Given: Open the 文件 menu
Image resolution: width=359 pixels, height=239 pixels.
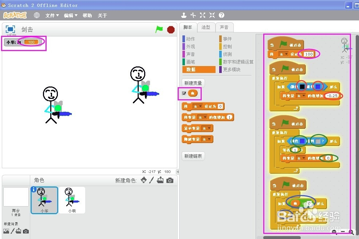Looking at the screenshot, I should click(x=52, y=15).
